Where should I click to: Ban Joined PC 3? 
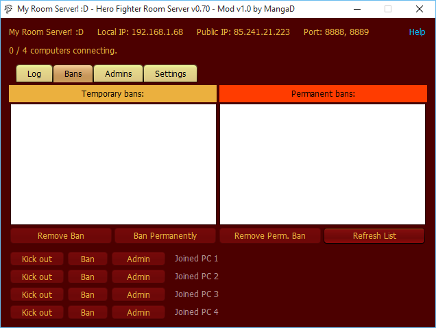88,294
